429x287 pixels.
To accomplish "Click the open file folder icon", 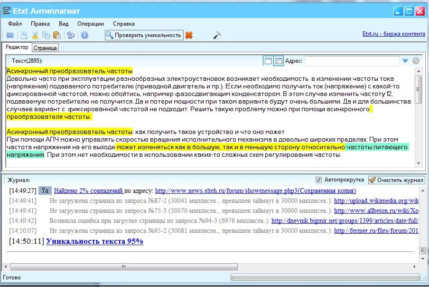I will click(x=10, y=35).
